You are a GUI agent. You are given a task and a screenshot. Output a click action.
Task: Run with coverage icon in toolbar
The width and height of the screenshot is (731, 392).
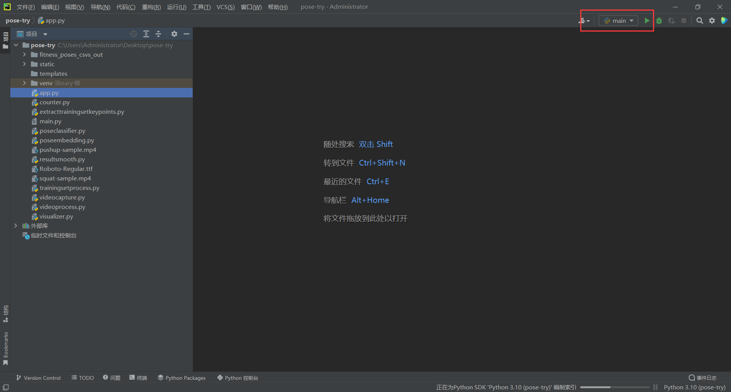click(672, 21)
